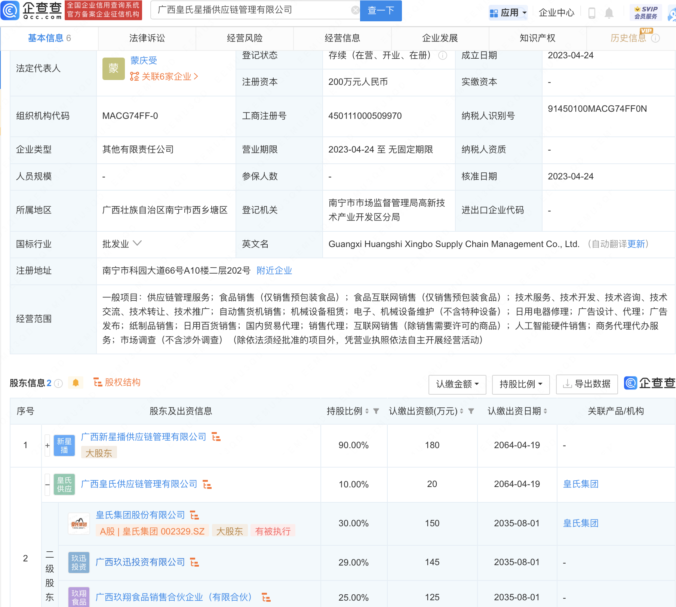676x607 pixels.
Task: Switch to 知识产权 tab
Action: coord(538,38)
